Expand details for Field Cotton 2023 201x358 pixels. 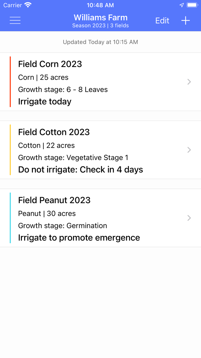(x=189, y=150)
